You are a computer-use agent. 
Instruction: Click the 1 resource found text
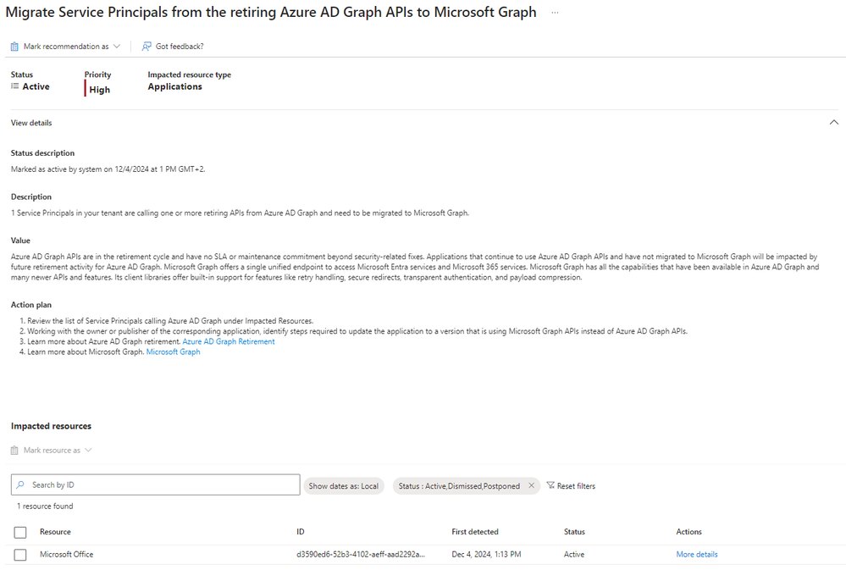point(45,506)
